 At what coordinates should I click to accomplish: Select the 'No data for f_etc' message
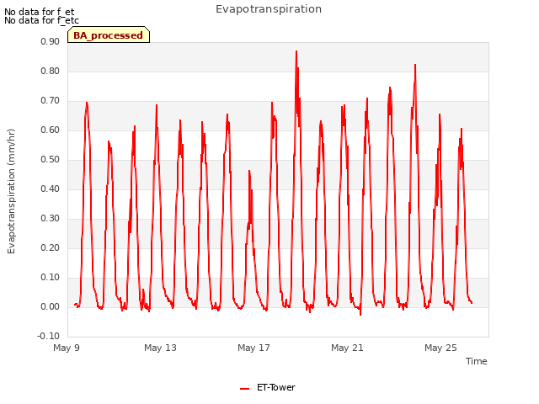click(41, 20)
